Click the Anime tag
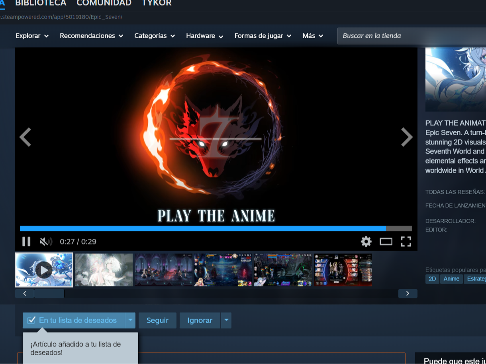486x364 pixels. pyautogui.click(x=451, y=279)
